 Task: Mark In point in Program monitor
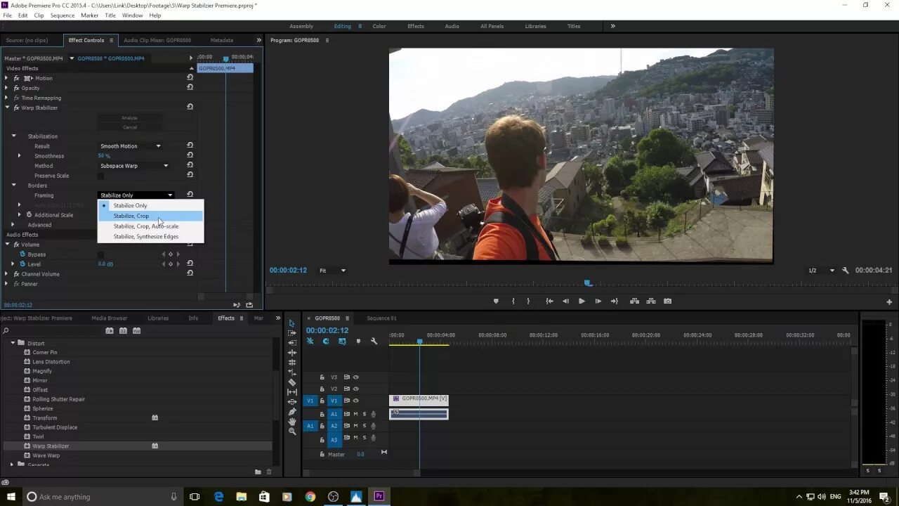click(513, 301)
